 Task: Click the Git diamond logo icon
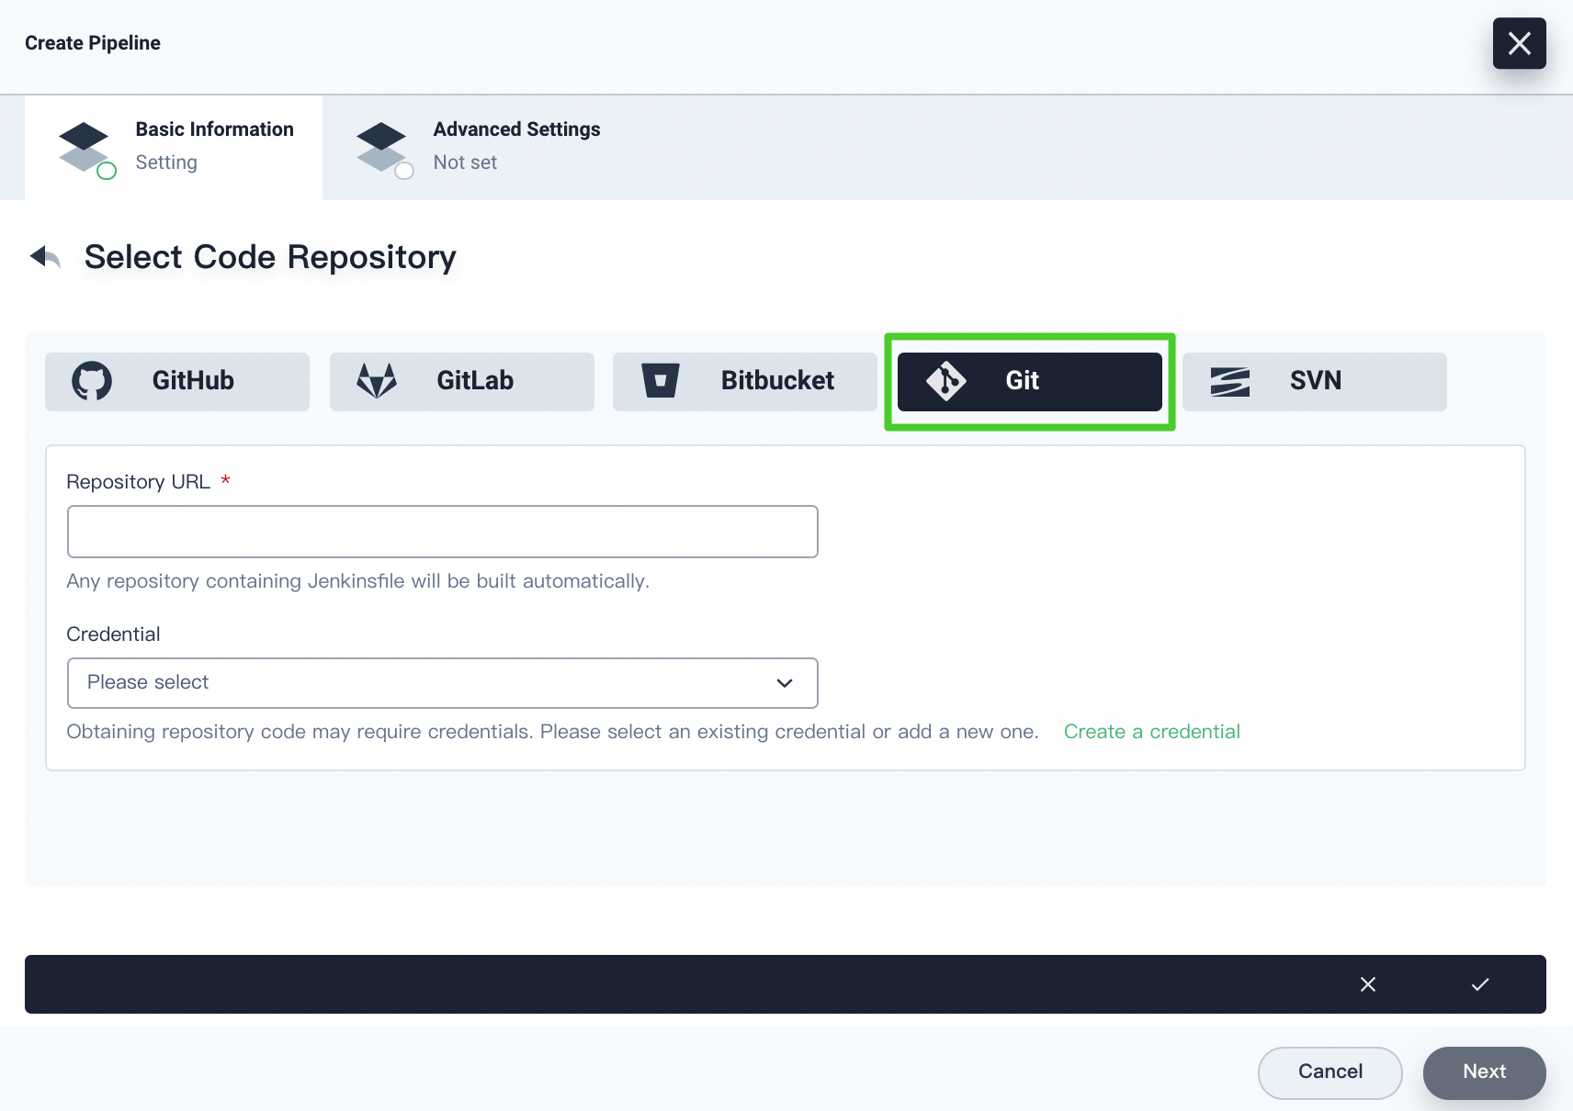coord(945,381)
